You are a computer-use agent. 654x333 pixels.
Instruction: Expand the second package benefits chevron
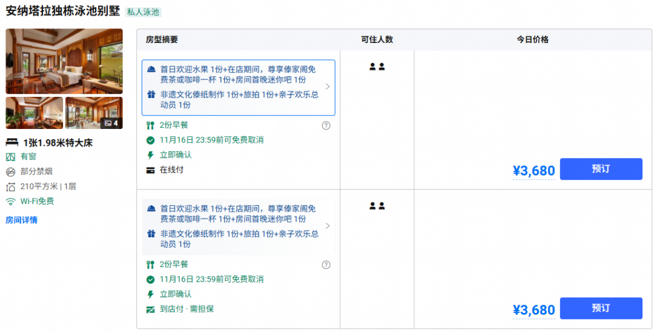coord(328,226)
